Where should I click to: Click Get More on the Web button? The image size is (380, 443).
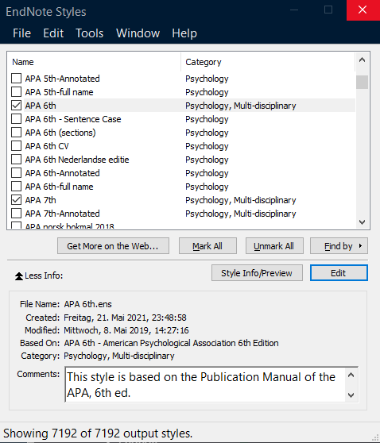click(113, 246)
